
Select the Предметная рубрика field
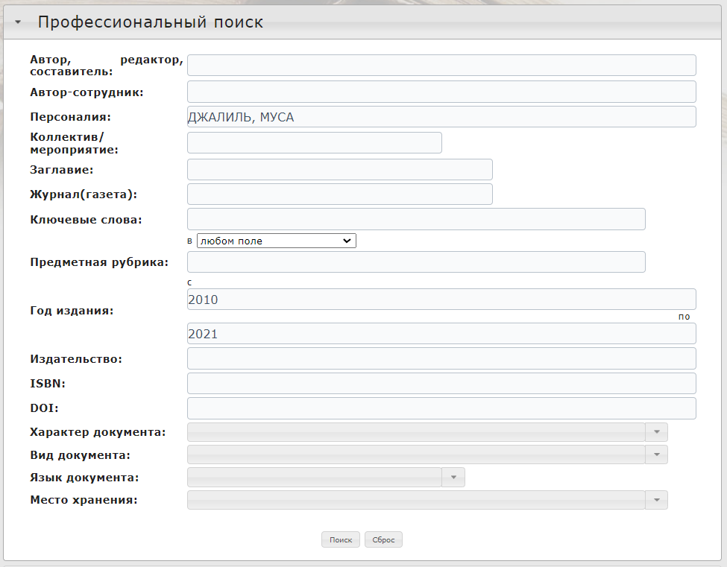click(x=416, y=262)
